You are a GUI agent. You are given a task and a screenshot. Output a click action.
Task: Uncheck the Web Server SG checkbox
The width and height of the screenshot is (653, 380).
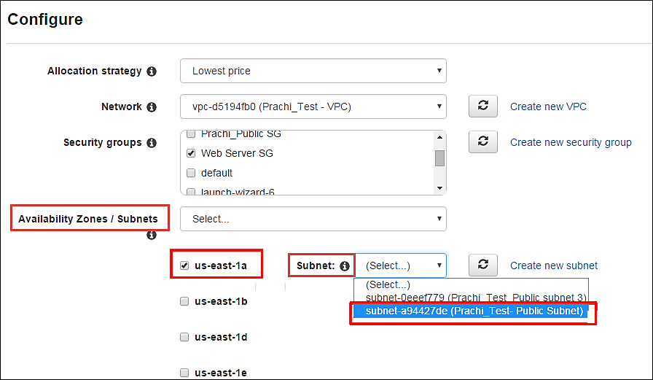191,154
